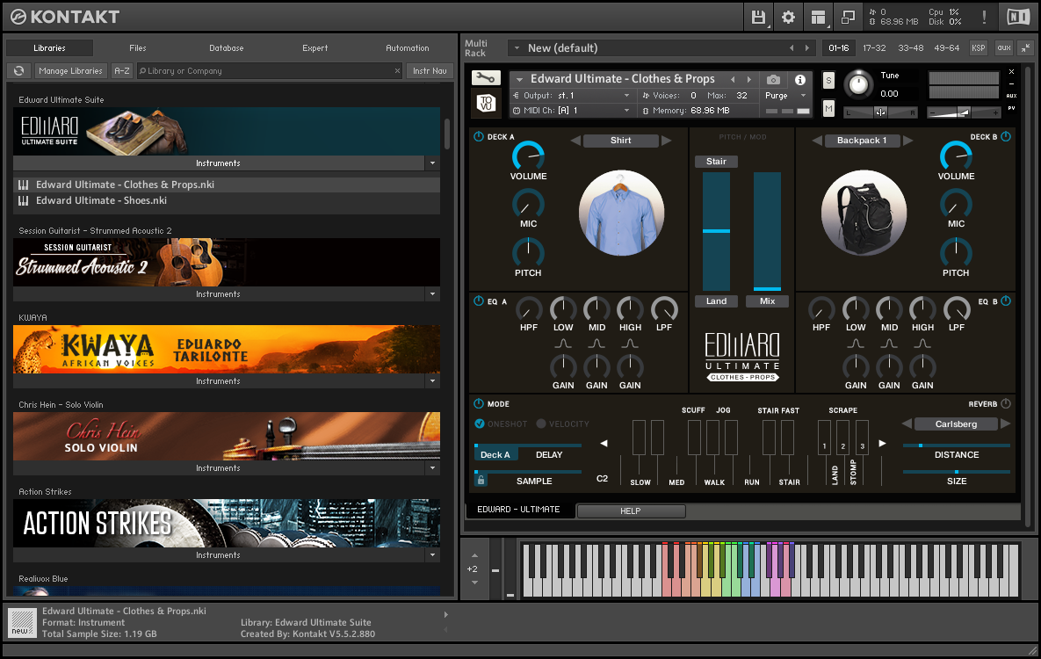Click the Land button

716,301
